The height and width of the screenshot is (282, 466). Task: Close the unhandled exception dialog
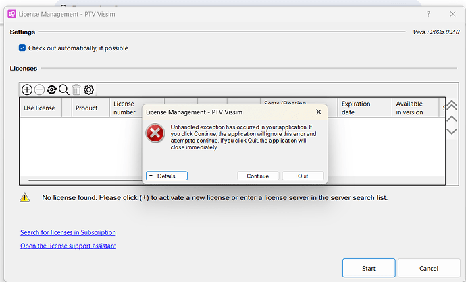coord(319,112)
